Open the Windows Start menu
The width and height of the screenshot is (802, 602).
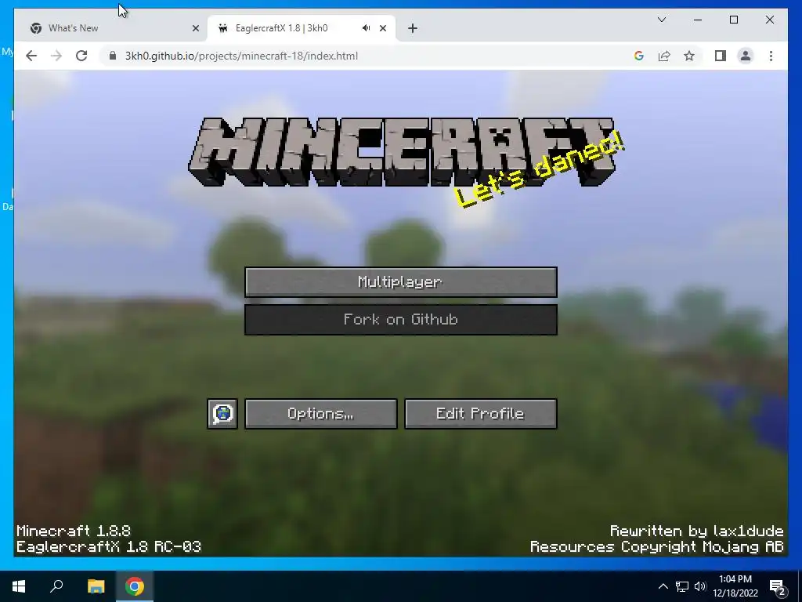click(x=19, y=586)
